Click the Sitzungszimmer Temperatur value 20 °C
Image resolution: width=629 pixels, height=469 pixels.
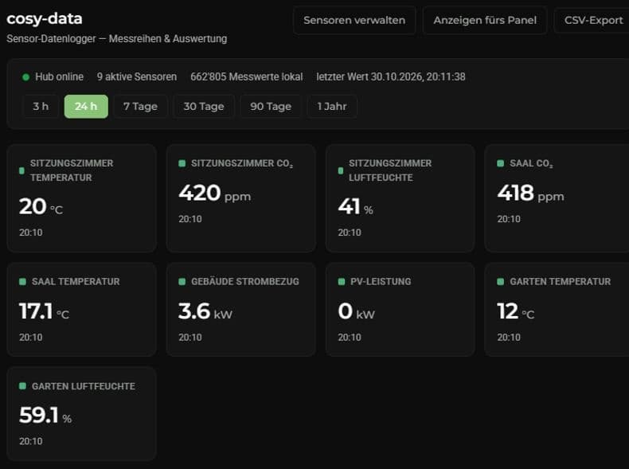41,206
